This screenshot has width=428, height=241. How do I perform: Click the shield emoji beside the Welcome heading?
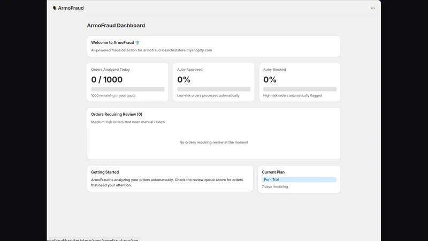[x=137, y=43]
